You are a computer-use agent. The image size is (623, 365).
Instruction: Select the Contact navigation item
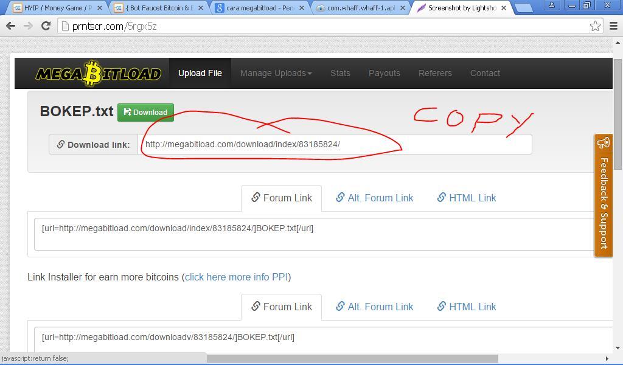point(485,73)
